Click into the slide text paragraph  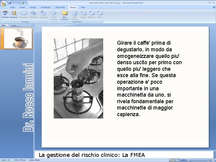[x=149, y=79]
